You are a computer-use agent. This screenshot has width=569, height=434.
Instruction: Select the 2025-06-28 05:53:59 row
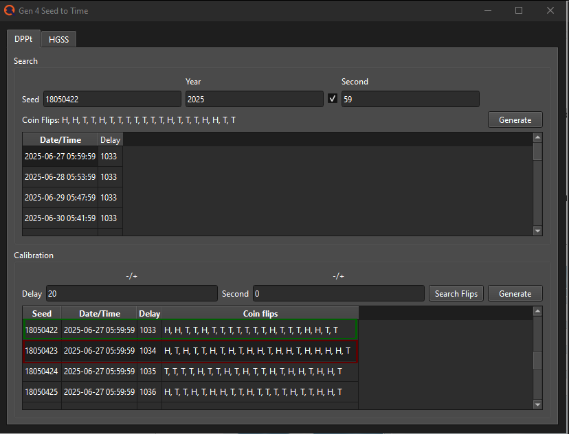coord(73,177)
